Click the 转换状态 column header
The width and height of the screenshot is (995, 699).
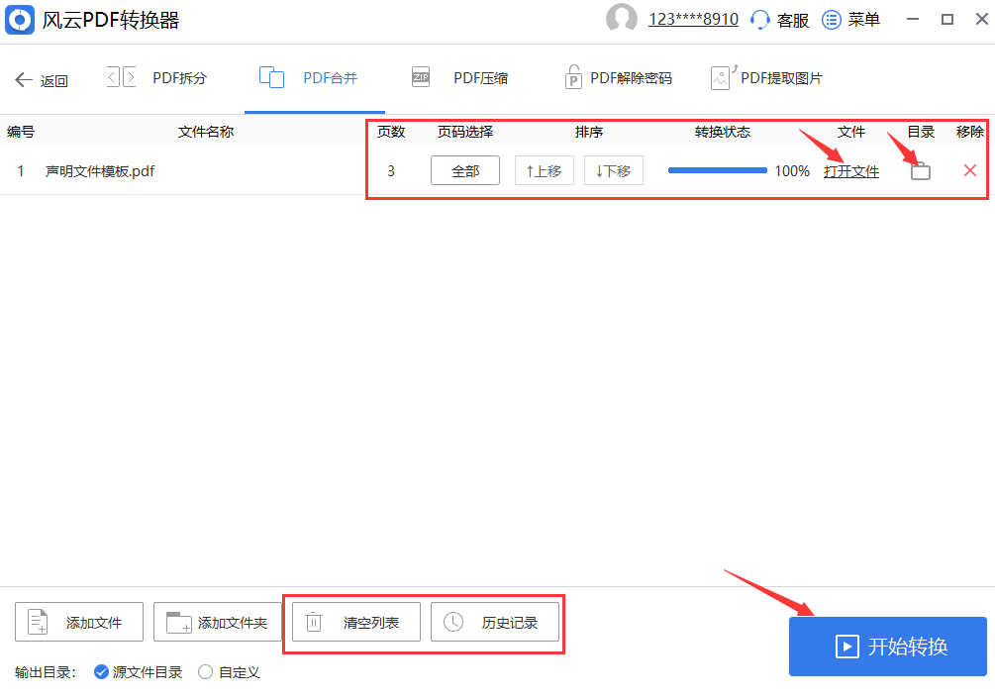click(x=723, y=132)
